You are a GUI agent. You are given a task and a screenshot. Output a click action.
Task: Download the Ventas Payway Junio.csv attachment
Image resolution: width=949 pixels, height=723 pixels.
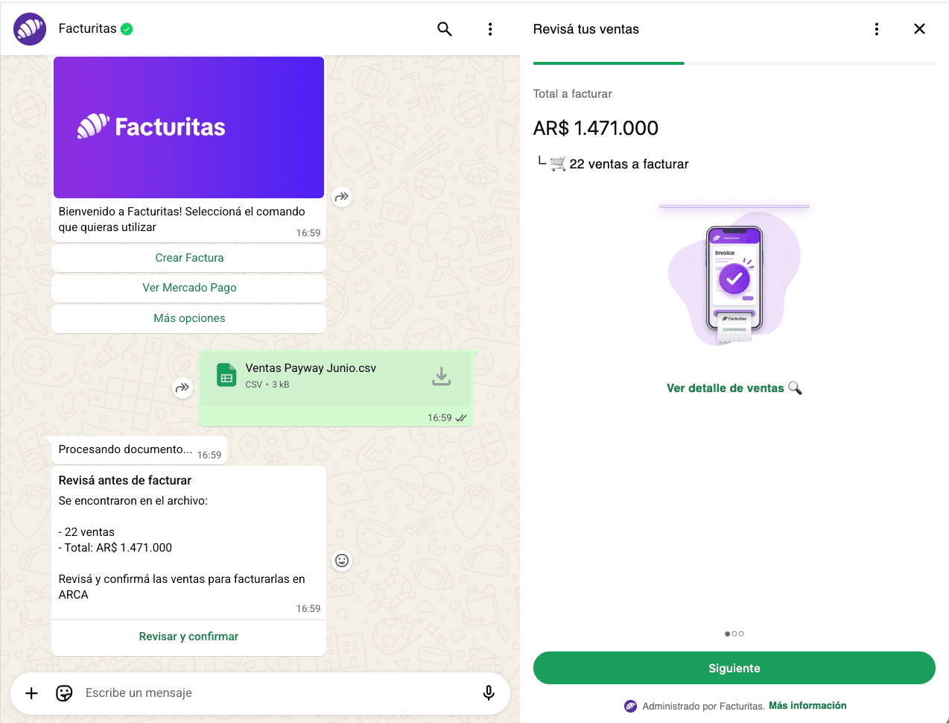tap(442, 376)
